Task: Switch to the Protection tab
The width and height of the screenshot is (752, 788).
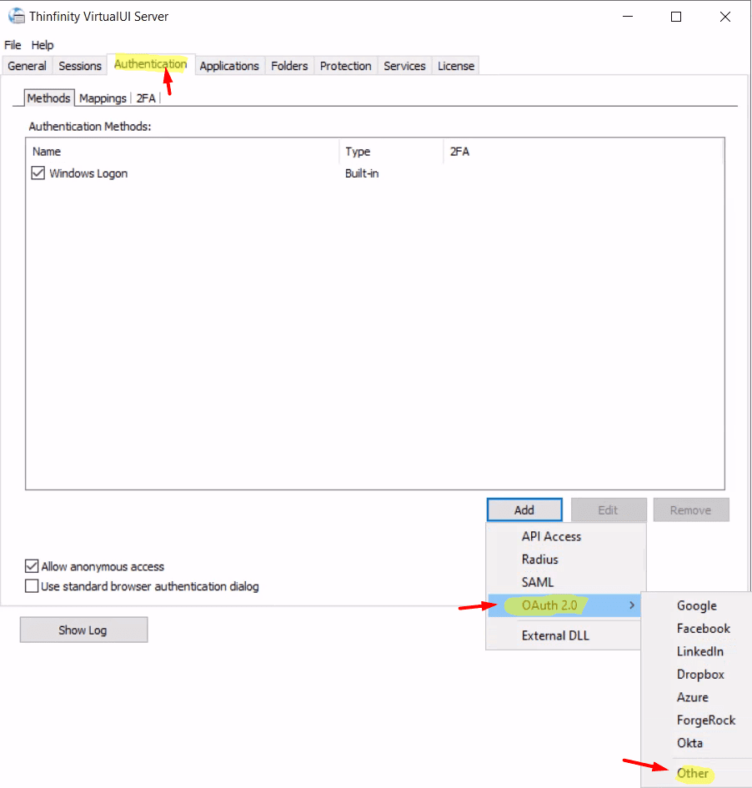Action: (345, 65)
